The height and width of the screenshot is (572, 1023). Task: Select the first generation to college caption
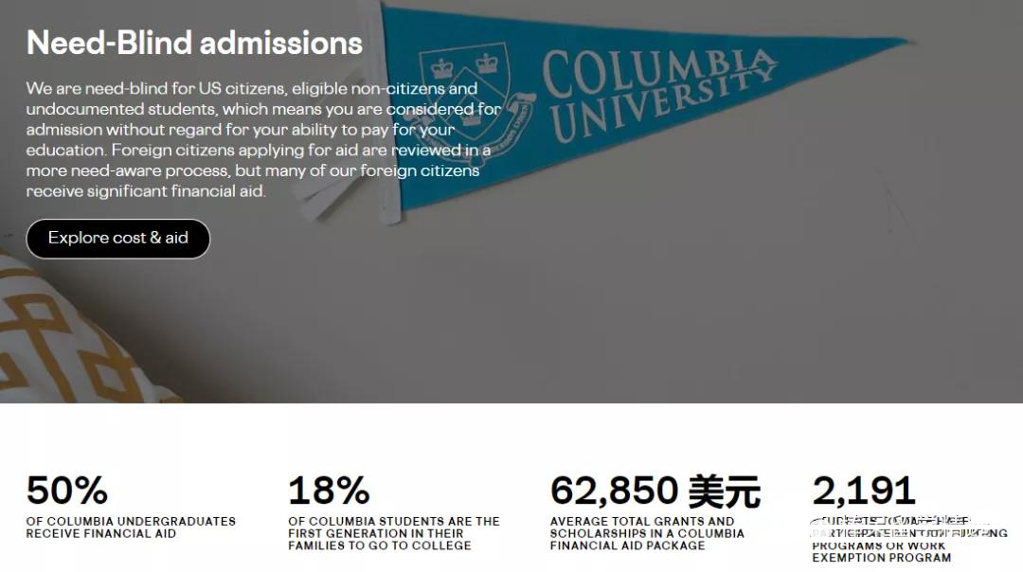(393, 533)
